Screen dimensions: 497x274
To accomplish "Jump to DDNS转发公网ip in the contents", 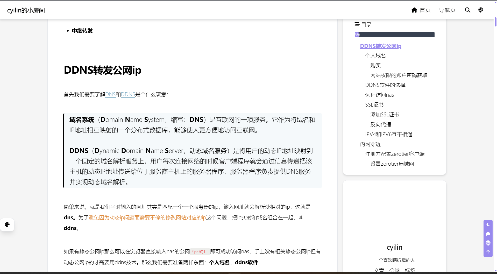I will coord(380,46).
